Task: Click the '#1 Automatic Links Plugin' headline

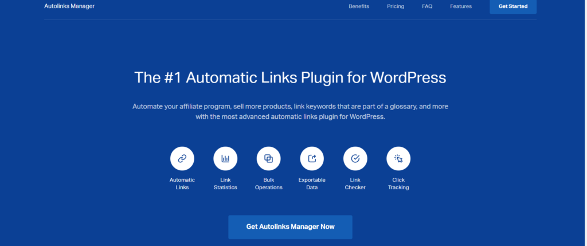Action: (290, 77)
